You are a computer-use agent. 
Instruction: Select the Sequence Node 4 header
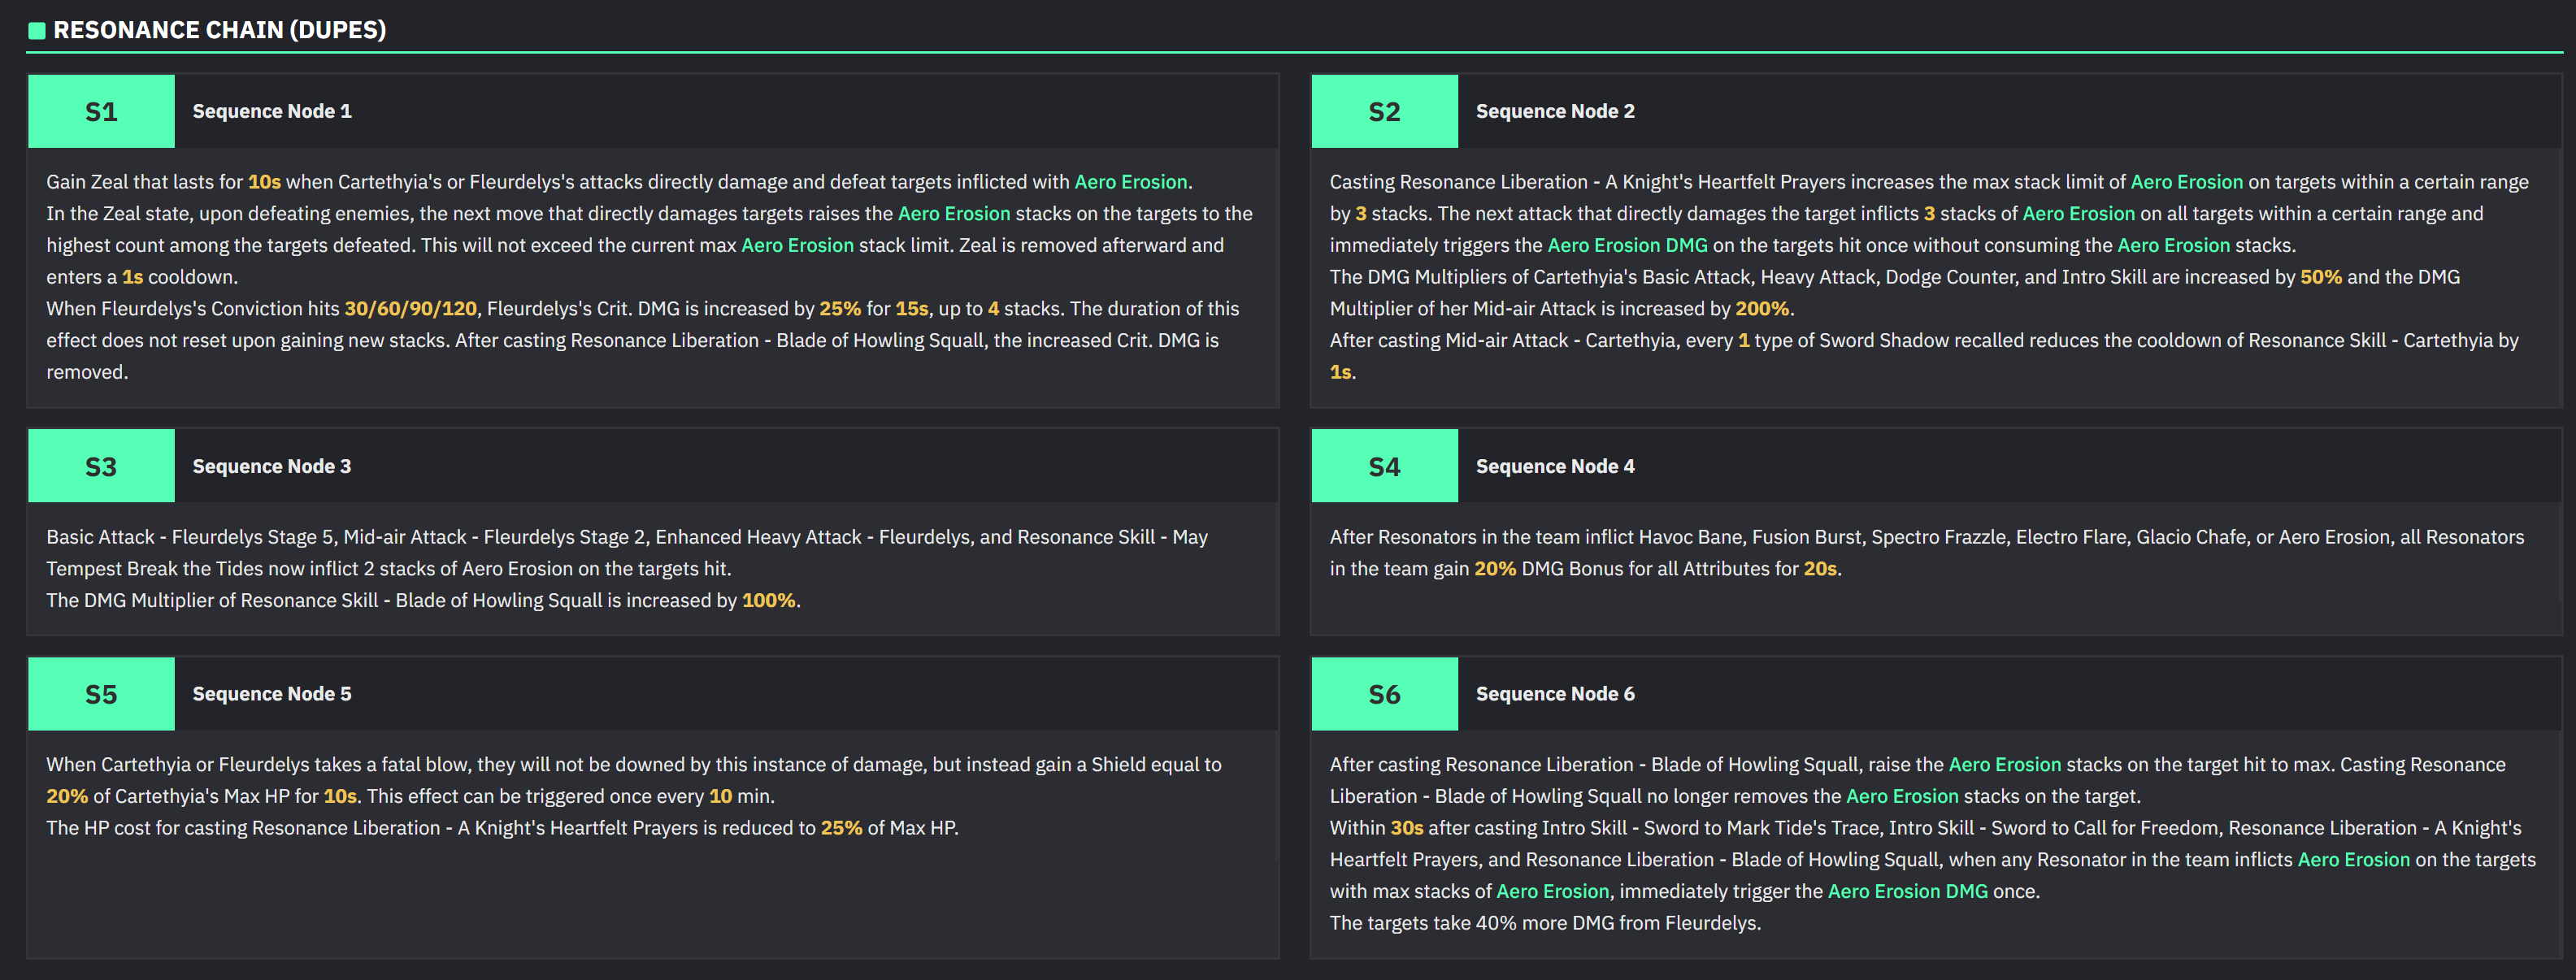1554,466
